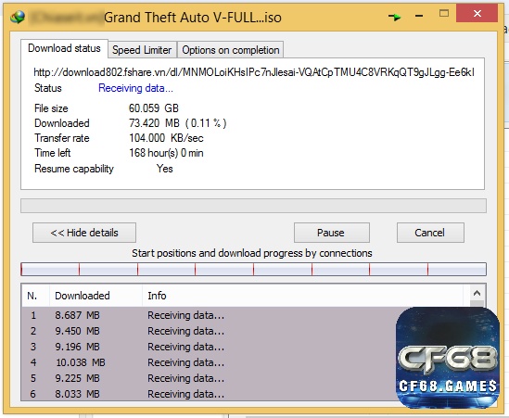The height and width of the screenshot is (418, 509).
Task: Click the Downloaded column header
Action: click(x=95, y=296)
